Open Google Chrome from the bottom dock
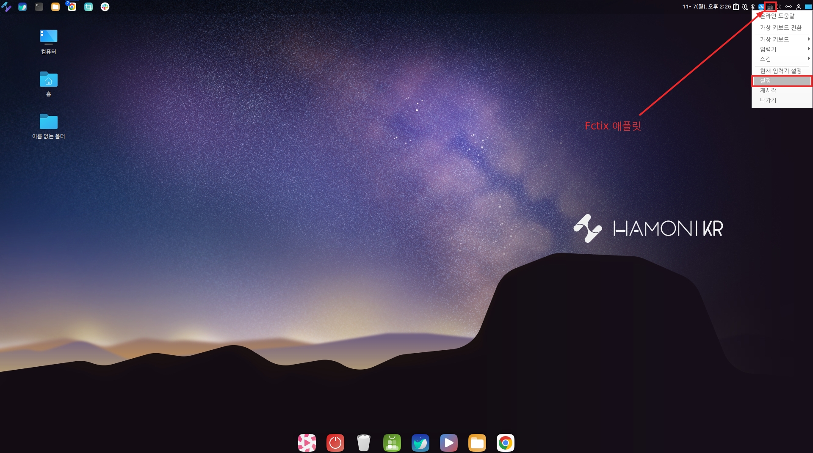813x453 pixels. pyautogui.click(x=505, y=443)
